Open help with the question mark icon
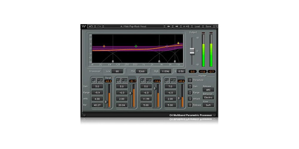299x149 pixels. [x=216, y=27]
